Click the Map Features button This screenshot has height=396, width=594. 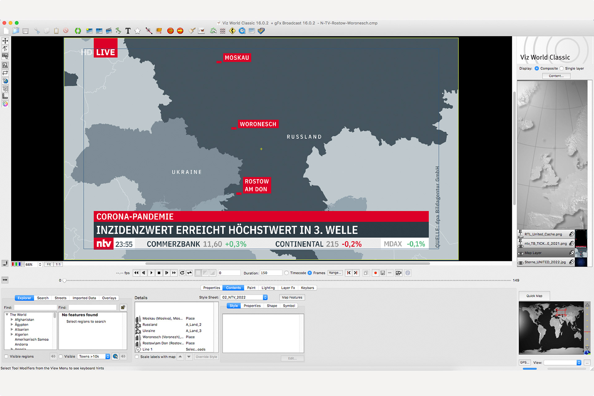292,297
